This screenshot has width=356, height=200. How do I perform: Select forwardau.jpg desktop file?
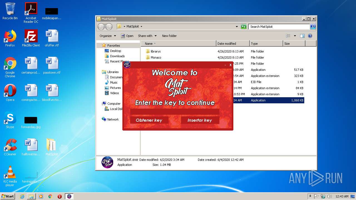31,122
